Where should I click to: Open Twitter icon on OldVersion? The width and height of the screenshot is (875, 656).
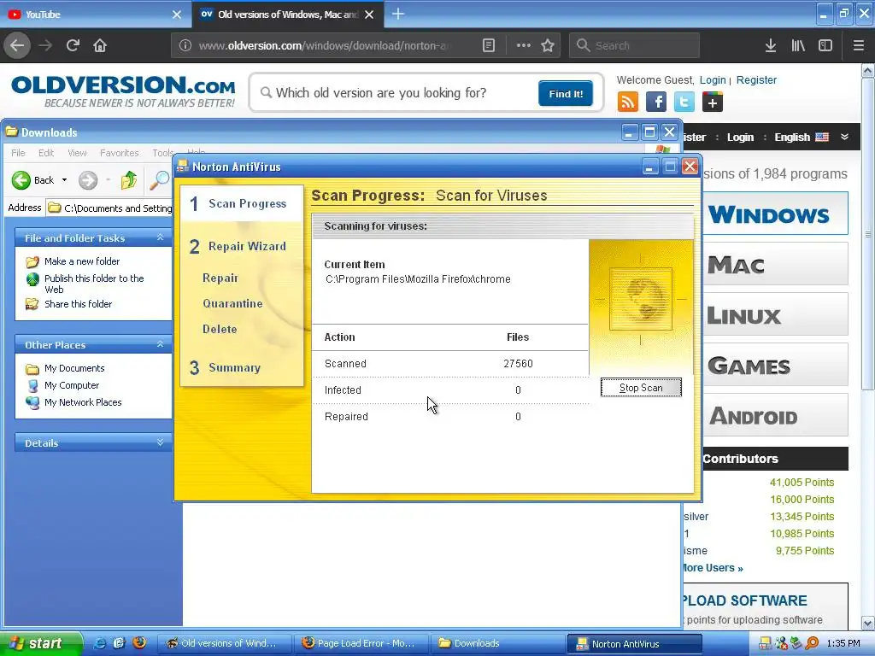[684, 102]
